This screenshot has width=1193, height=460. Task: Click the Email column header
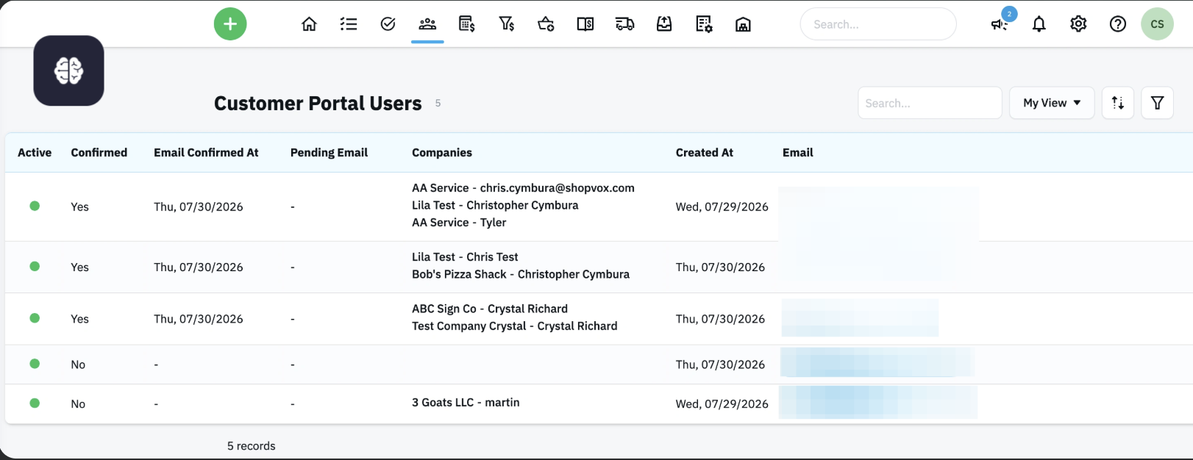point(798,153)
